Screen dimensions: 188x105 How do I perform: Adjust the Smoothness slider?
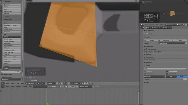[11, 72]
